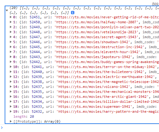Expand array item 13 with id 52438
This screenshot has height=132, width=159.
pyautogui.click(x=11, y=82)
